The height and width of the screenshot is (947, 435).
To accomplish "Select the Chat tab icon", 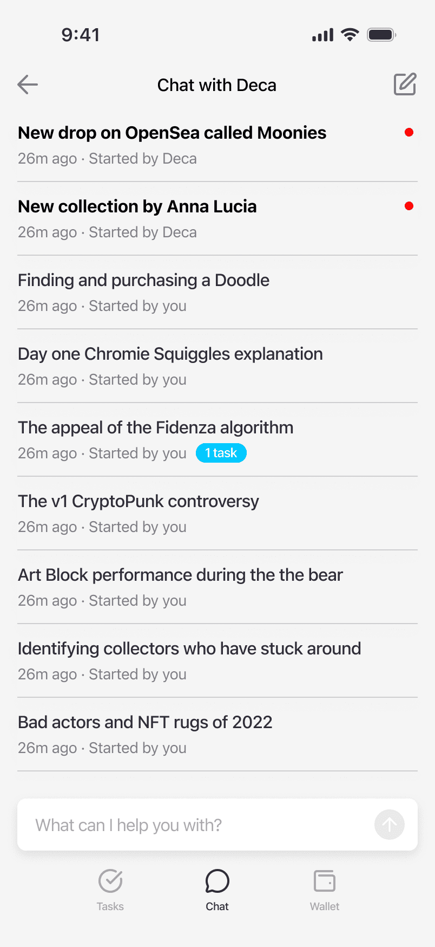I will click(x=217, y=881).
